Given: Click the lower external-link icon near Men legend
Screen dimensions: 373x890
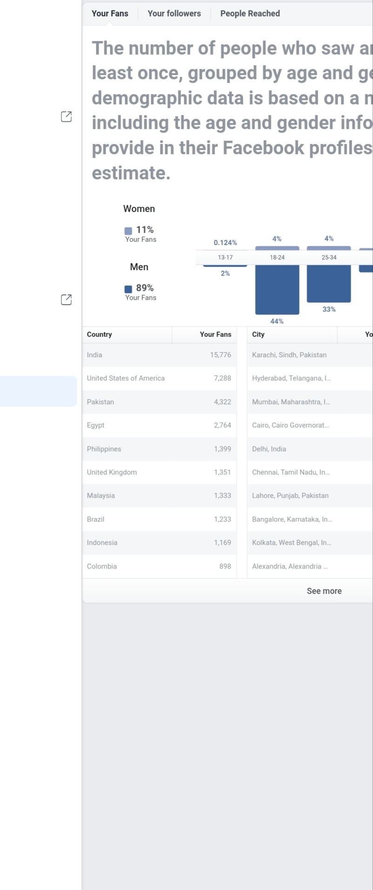Looking at the screenshot, I should (67, 299).
